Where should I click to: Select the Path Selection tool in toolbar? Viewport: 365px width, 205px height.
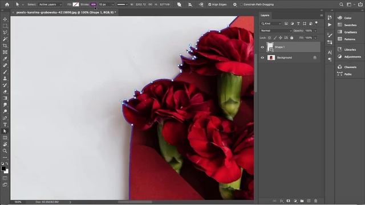click(x=5, y=131)
